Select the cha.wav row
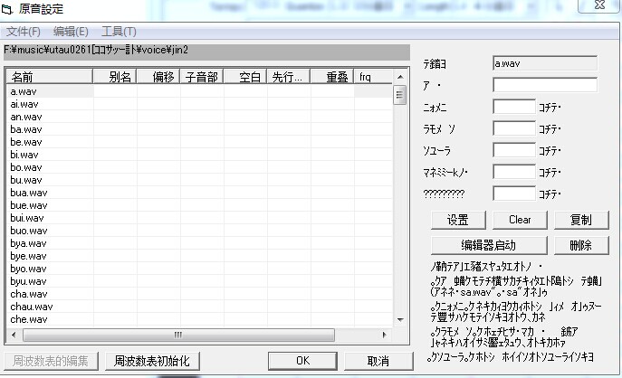The image size is (622, 378). tap(199, 295)
